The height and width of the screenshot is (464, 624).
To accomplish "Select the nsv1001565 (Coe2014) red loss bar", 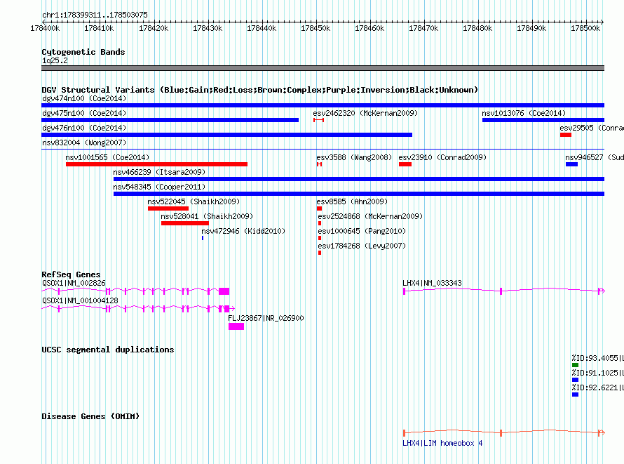I will [156, 164].
